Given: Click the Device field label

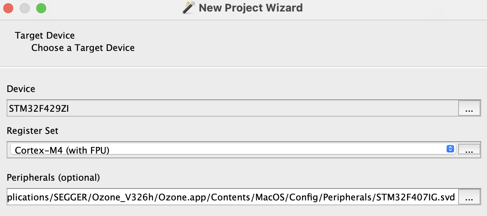Looking at the screenshot, I should coord(21,89).
